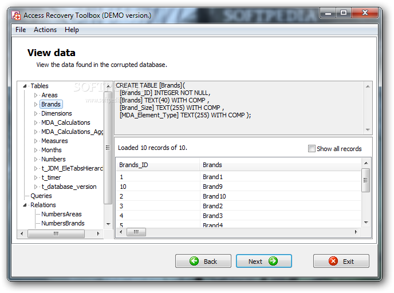Select the Dimensions table
The width and height of the screenshot is (394, 293).
pyautogui.click(x=57, y=113)
